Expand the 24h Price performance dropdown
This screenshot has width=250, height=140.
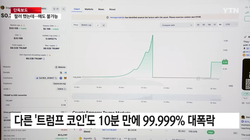tap(63, 112)
